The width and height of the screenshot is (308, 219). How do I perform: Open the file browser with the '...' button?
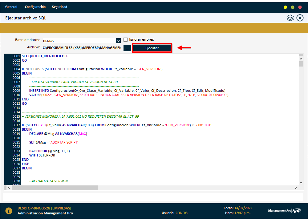pos(127,48)
